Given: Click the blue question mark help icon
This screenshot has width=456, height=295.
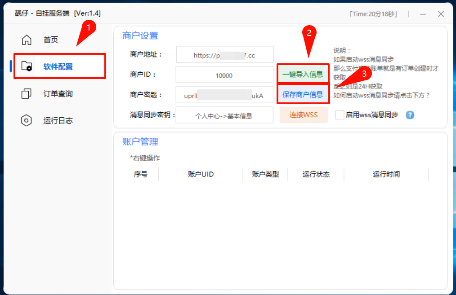Looking at the screenshot, I should (410, 115).
